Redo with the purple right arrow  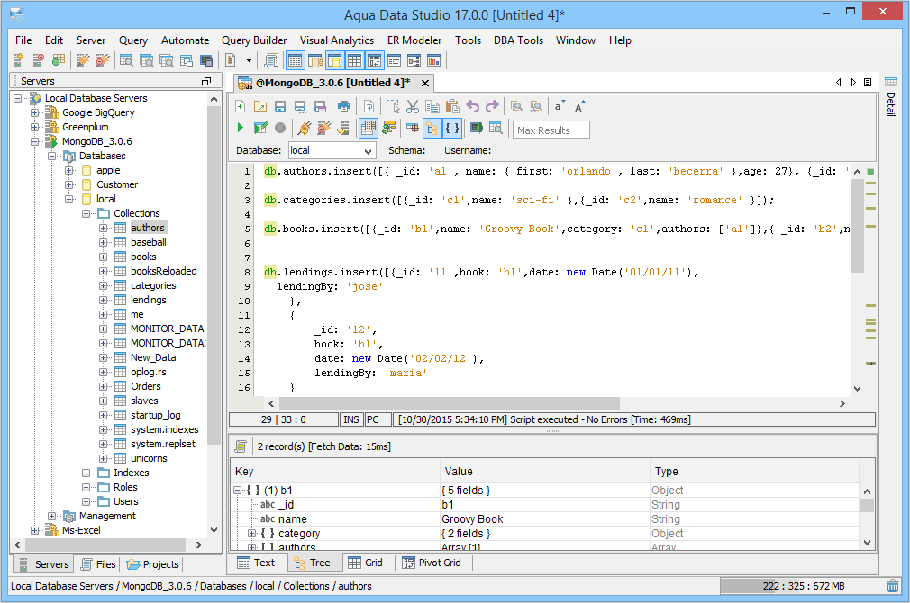tap(492, 107)
